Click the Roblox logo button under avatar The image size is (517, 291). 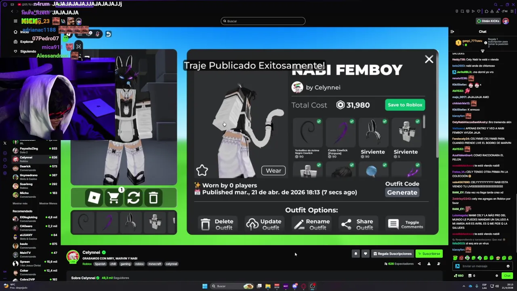click(94, 198)
